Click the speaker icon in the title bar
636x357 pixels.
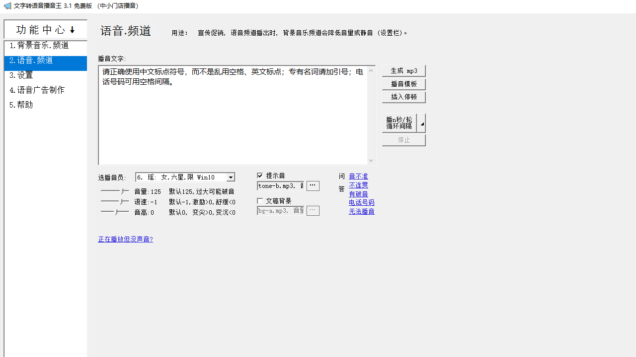[x=7, y=5]
